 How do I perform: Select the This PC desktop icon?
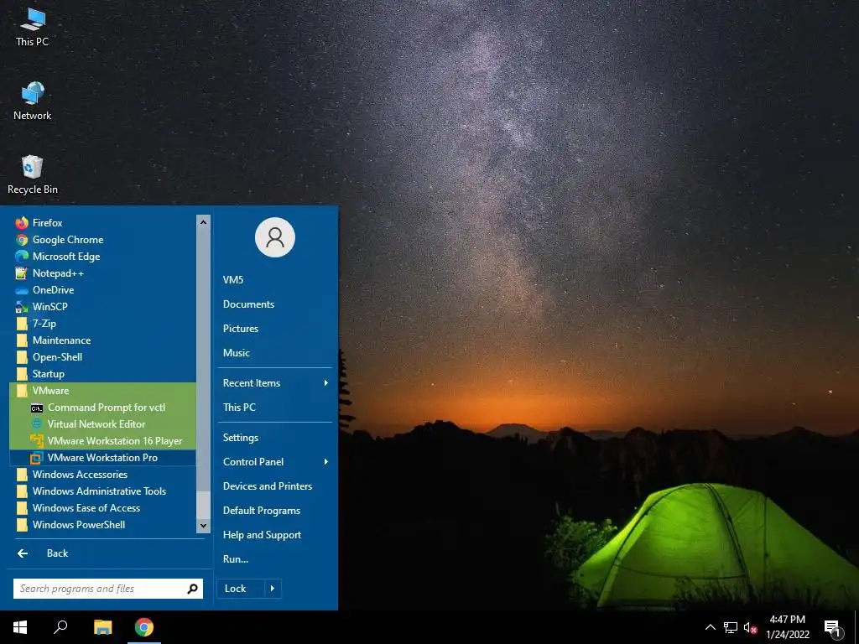tap(33, 28)
